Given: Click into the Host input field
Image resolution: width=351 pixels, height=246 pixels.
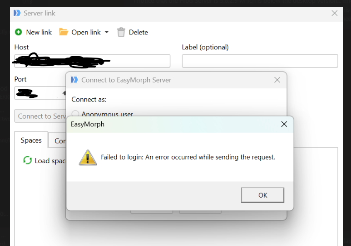Looking at the screenshot, I should (x=92, y=61).
